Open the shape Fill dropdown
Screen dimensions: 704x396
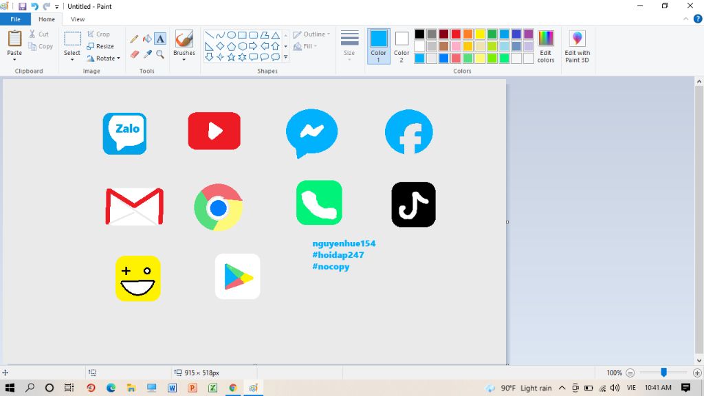[x=305, y=46]
